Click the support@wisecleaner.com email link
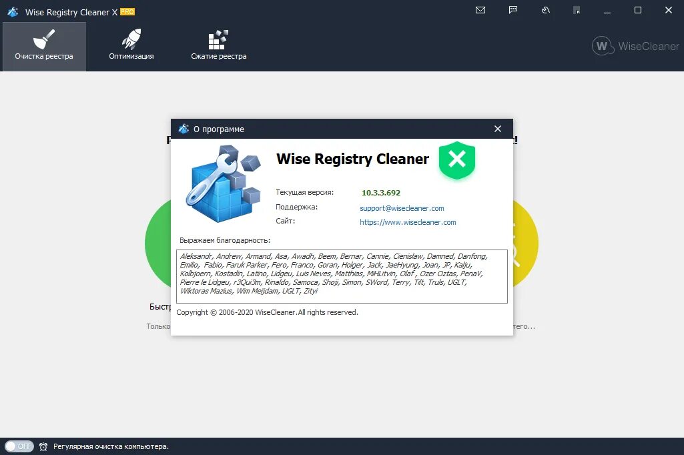684x455 pixels. 402,208
